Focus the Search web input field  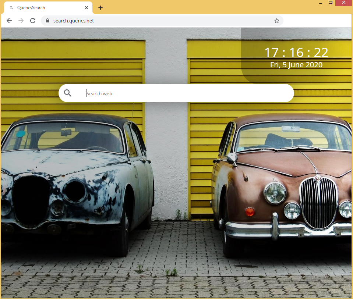point(184,93)
